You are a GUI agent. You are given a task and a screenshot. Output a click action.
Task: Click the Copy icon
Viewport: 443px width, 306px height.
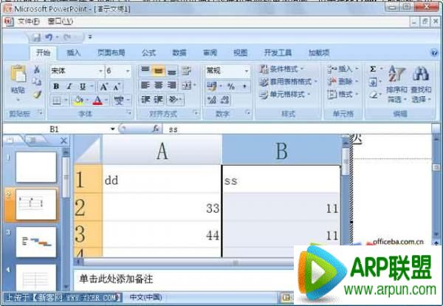pyautogui.click(x=37, y=82)
